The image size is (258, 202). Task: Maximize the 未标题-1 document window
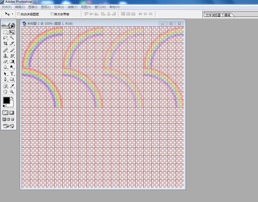[171, 24]
